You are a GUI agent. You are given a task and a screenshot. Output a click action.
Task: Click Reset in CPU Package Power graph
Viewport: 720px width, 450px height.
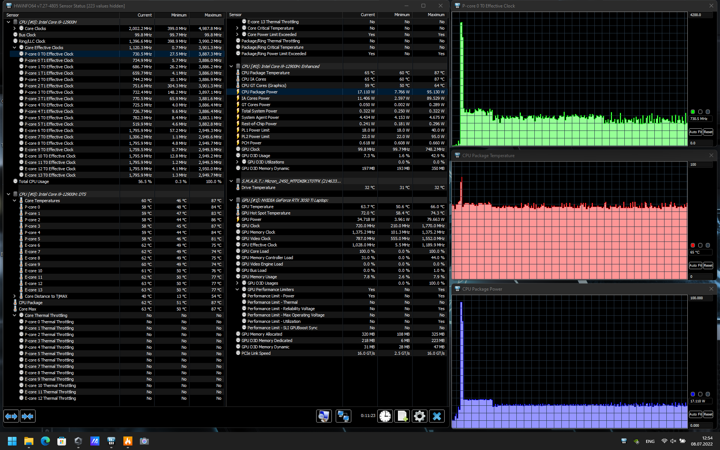708,414
